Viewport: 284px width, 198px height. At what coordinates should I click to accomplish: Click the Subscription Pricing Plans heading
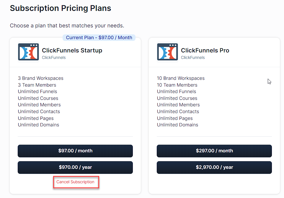[x=60, y=8]
